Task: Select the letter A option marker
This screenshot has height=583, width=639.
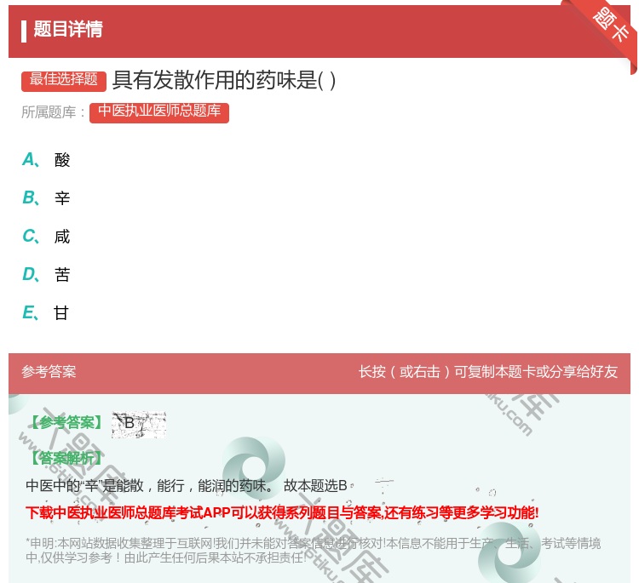Action: [x=31, y=159]
